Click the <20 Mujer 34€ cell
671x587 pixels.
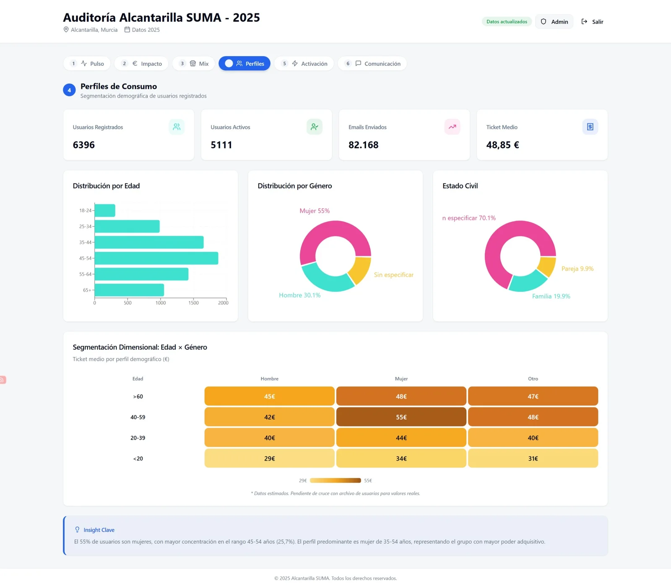[x=401, y=458]
